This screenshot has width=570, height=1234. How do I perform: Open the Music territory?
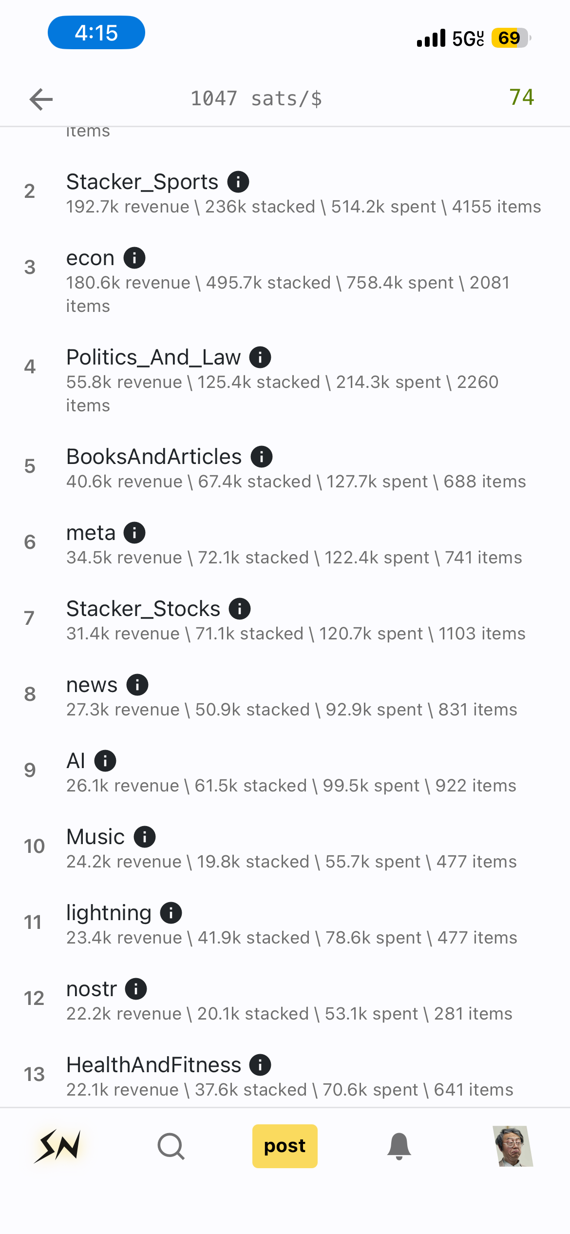pos(95,837)
